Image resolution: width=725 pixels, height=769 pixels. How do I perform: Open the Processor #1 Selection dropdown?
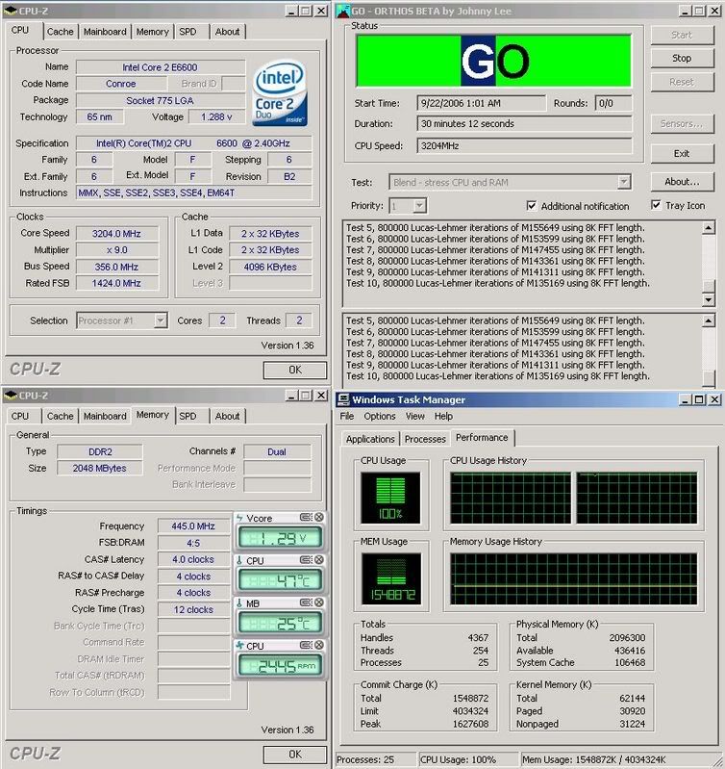point(161,320)
